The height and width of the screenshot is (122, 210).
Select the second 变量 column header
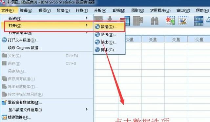click(x=153, y=39)
